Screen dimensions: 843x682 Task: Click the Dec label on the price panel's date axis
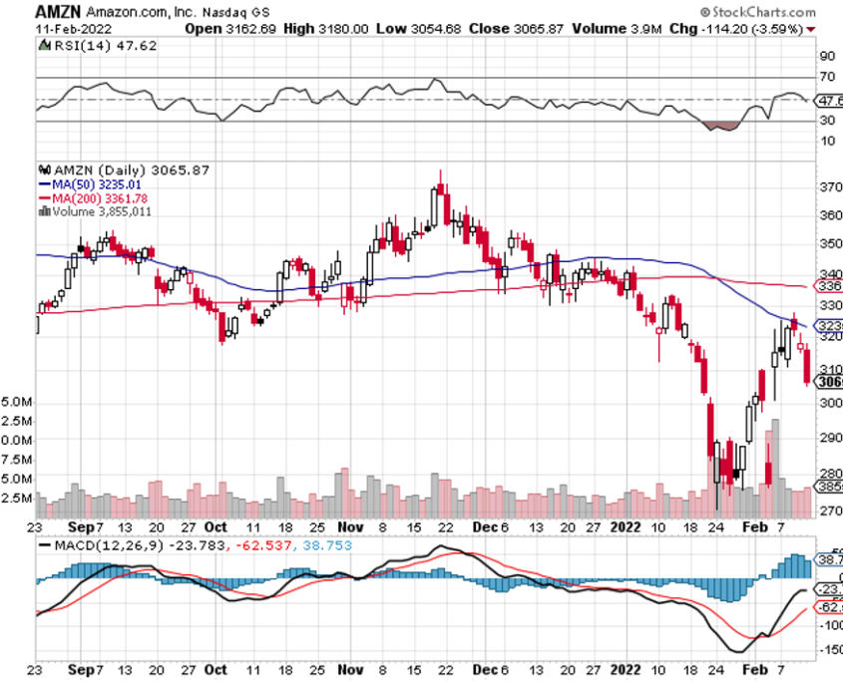(485, 527)
